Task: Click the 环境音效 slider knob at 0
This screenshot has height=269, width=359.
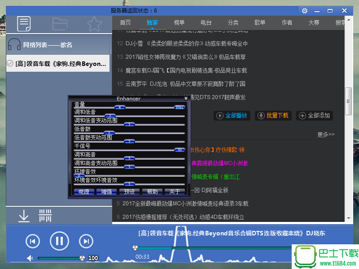Action: point(79,175)
